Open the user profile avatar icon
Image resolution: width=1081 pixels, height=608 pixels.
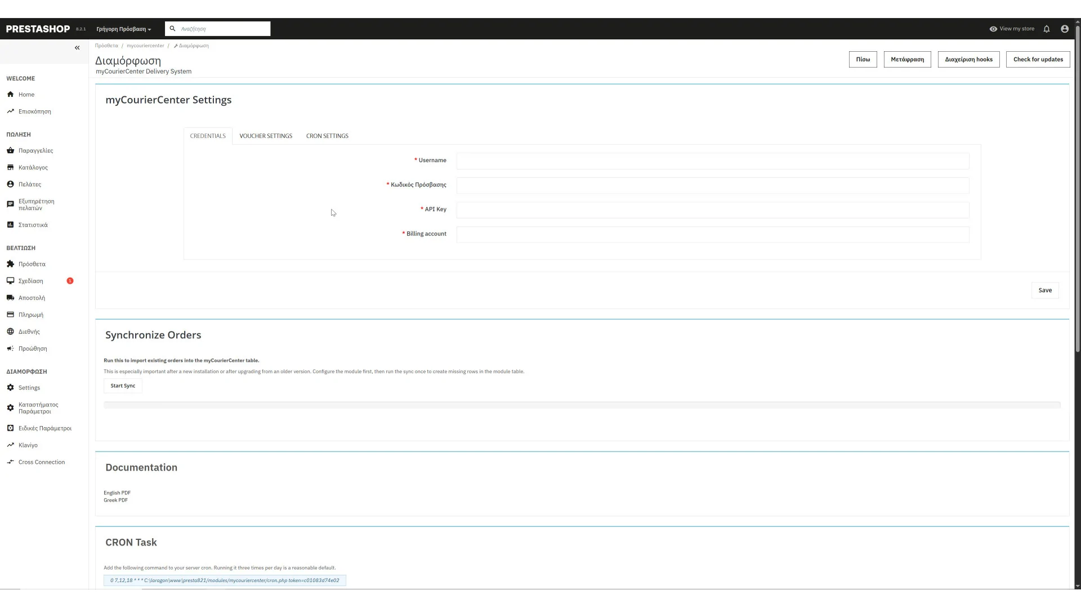(x=1064, y=29)
